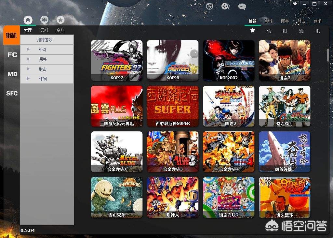The width and height of the screenshot is (333, 238).
Task: Select the MD platform tab
Action: (x=12, y=74)
